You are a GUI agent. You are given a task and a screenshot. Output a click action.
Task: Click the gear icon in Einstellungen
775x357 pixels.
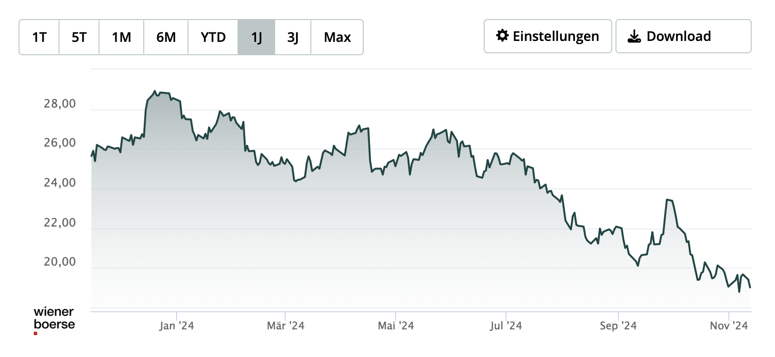(502, 36)
